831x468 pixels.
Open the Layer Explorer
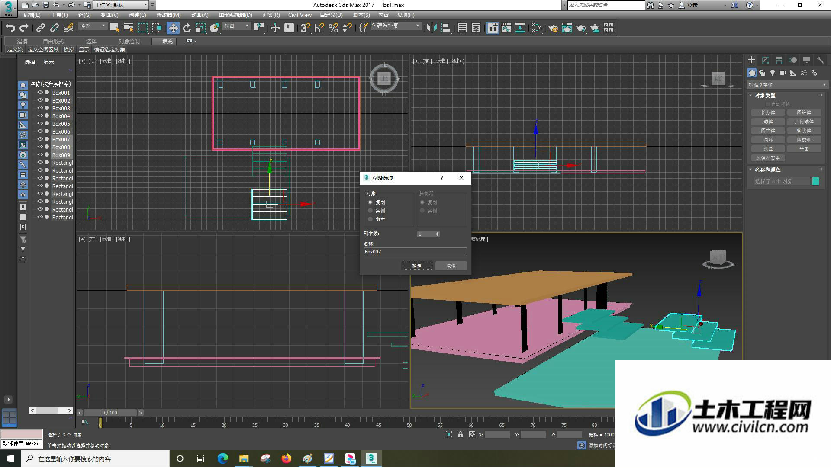[476, 28]
